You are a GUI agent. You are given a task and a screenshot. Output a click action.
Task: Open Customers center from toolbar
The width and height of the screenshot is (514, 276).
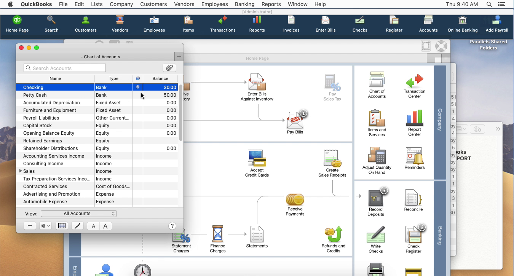[x=86, y=24]
